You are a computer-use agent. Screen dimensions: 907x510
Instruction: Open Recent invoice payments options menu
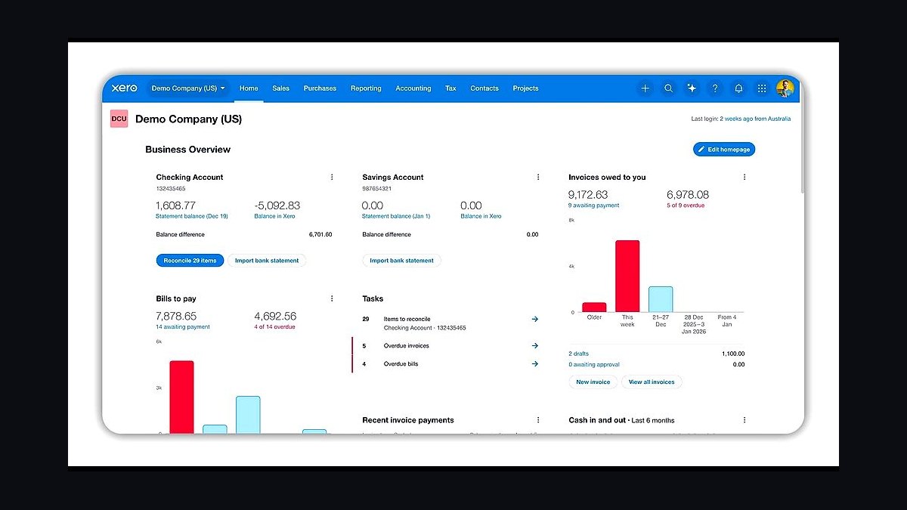click(538, 420)
